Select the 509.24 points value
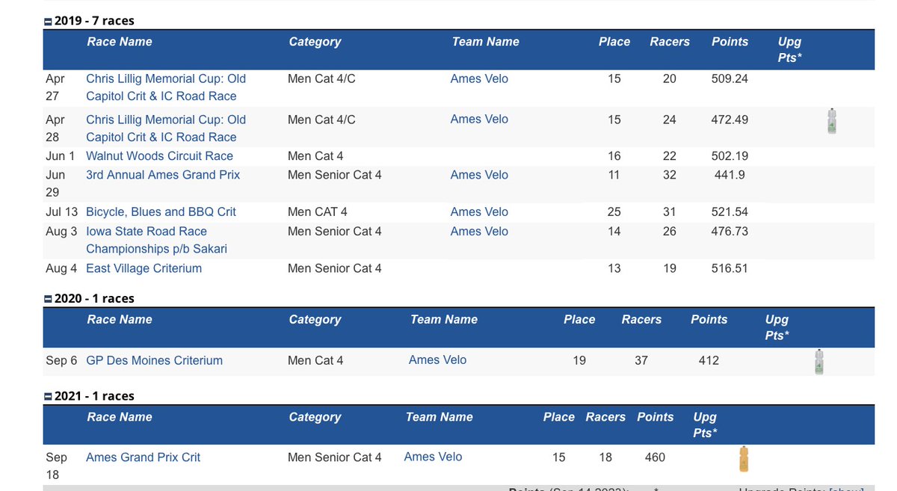 pyautogui.click(x=730, y=78)
